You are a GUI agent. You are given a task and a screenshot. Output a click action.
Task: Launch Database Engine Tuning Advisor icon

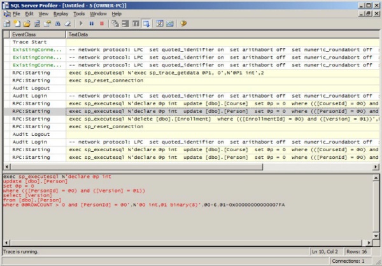(160, 24)
